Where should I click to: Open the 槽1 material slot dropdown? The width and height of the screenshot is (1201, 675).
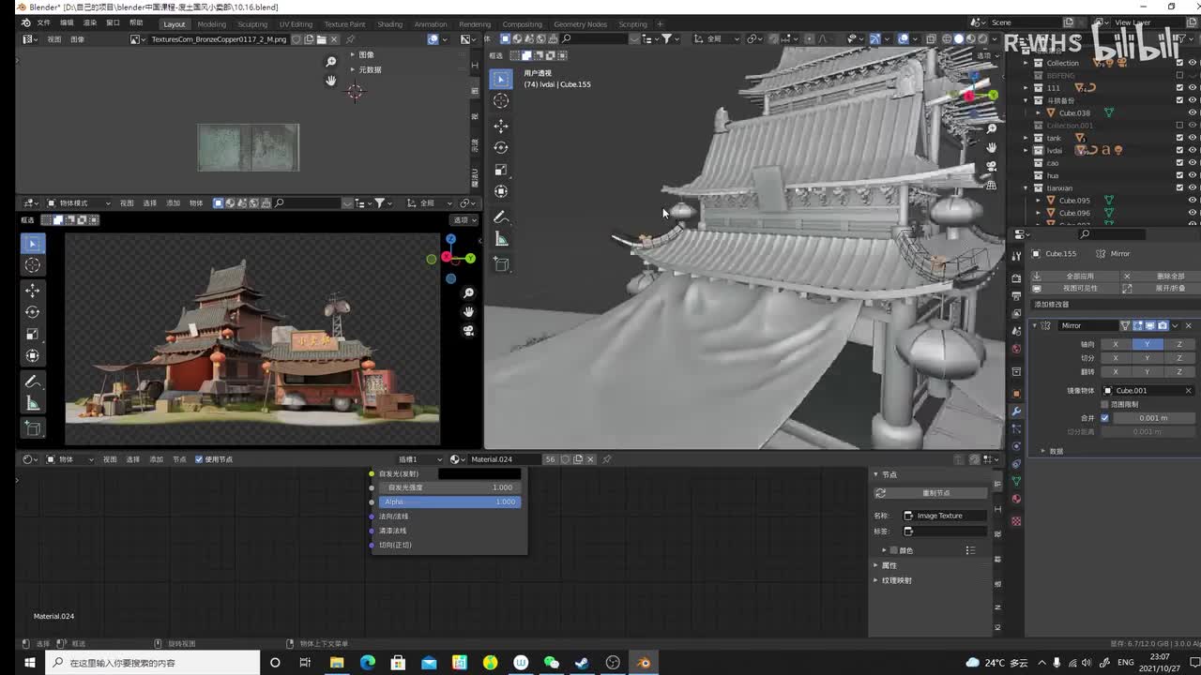(x=419, y=459)
